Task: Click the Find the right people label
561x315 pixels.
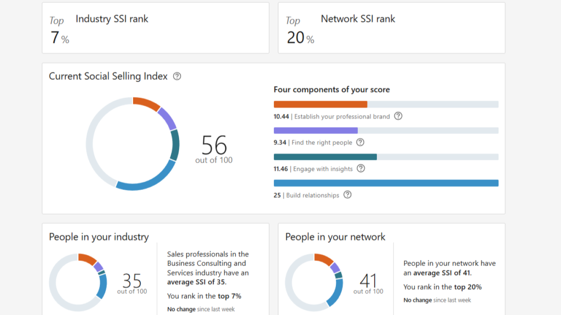Action: 322,143
